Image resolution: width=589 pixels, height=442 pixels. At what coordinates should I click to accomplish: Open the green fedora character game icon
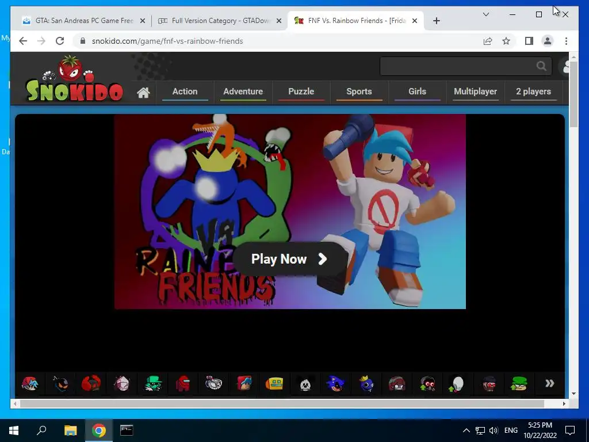152,383
